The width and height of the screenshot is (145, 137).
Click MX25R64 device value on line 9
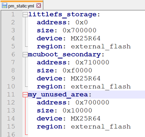pos(86,78)
